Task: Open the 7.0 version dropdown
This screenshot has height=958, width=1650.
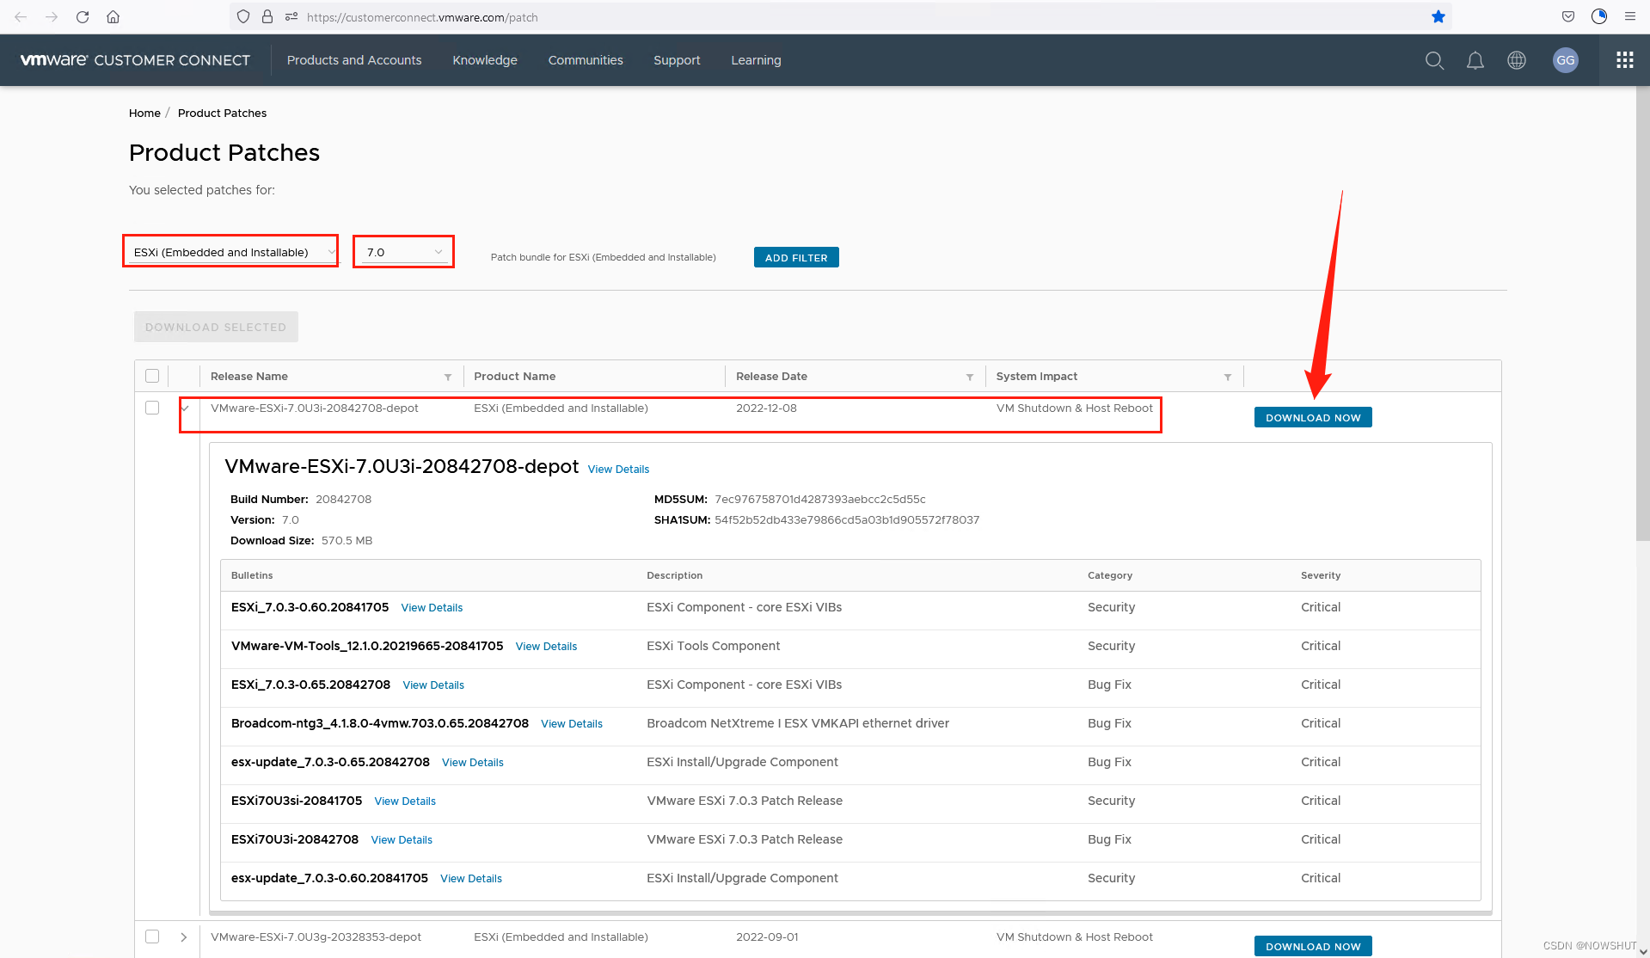Action: click(x=404, y=252)
